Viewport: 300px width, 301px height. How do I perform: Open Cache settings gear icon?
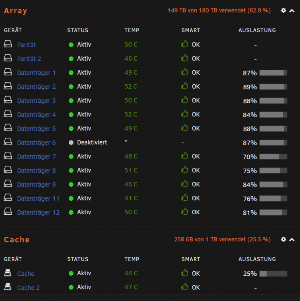click(283, 239)
